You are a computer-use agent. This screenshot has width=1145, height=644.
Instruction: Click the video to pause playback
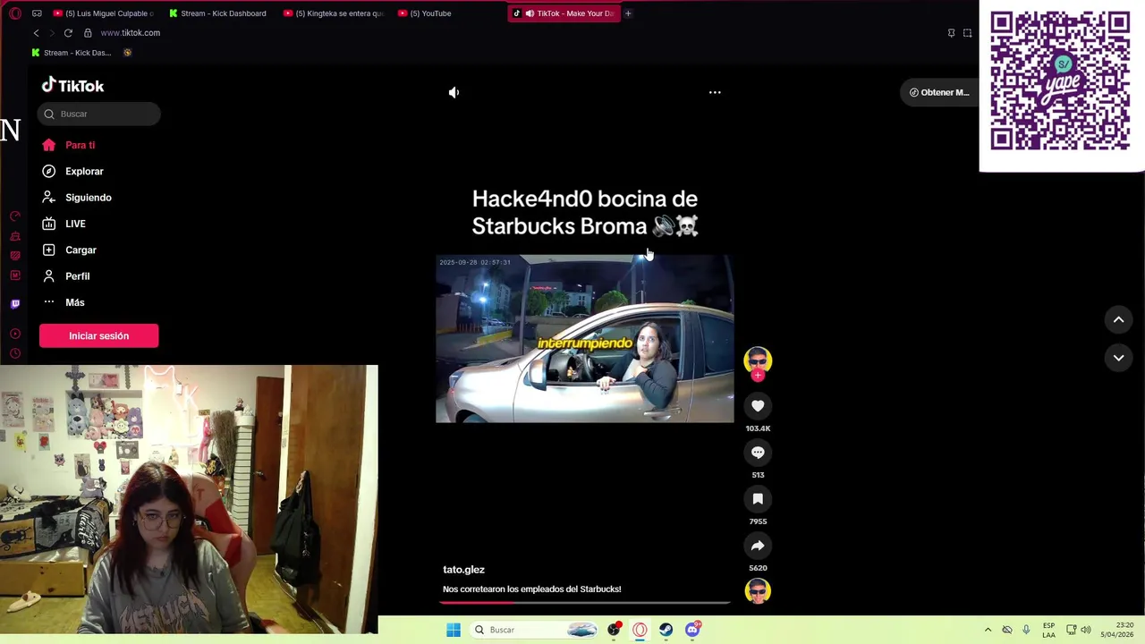[x=585, y=338]
